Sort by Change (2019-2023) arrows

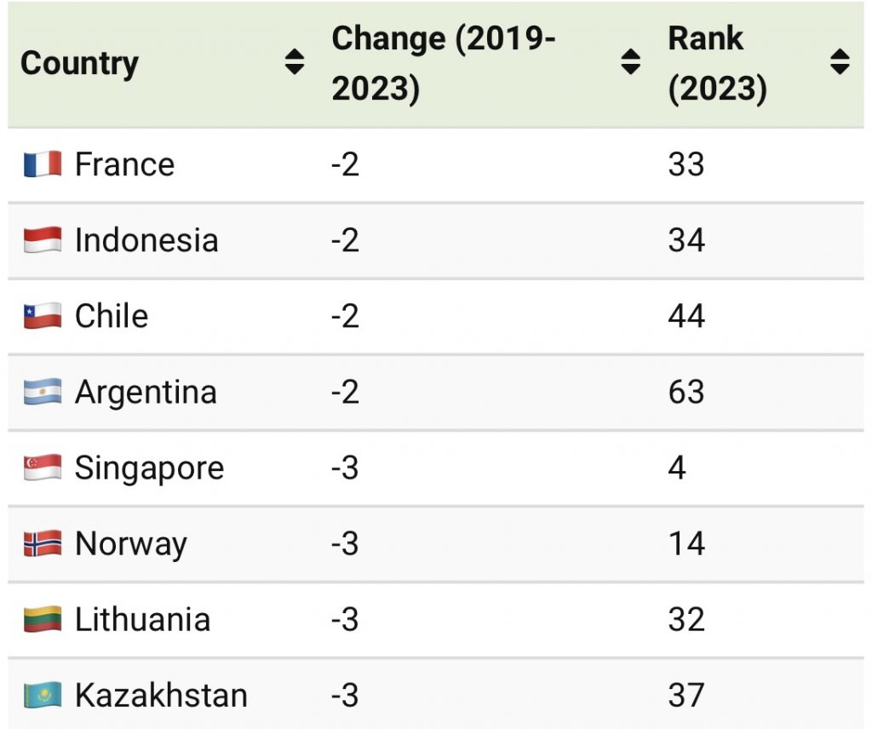(631, 62)
